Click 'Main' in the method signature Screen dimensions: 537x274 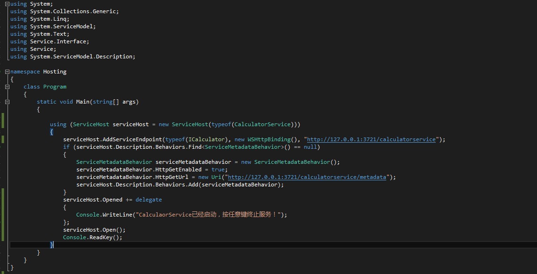tap(82, 102)
